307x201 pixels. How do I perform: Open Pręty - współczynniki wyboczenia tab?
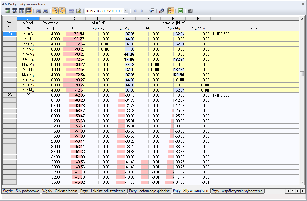pos(237,191)
